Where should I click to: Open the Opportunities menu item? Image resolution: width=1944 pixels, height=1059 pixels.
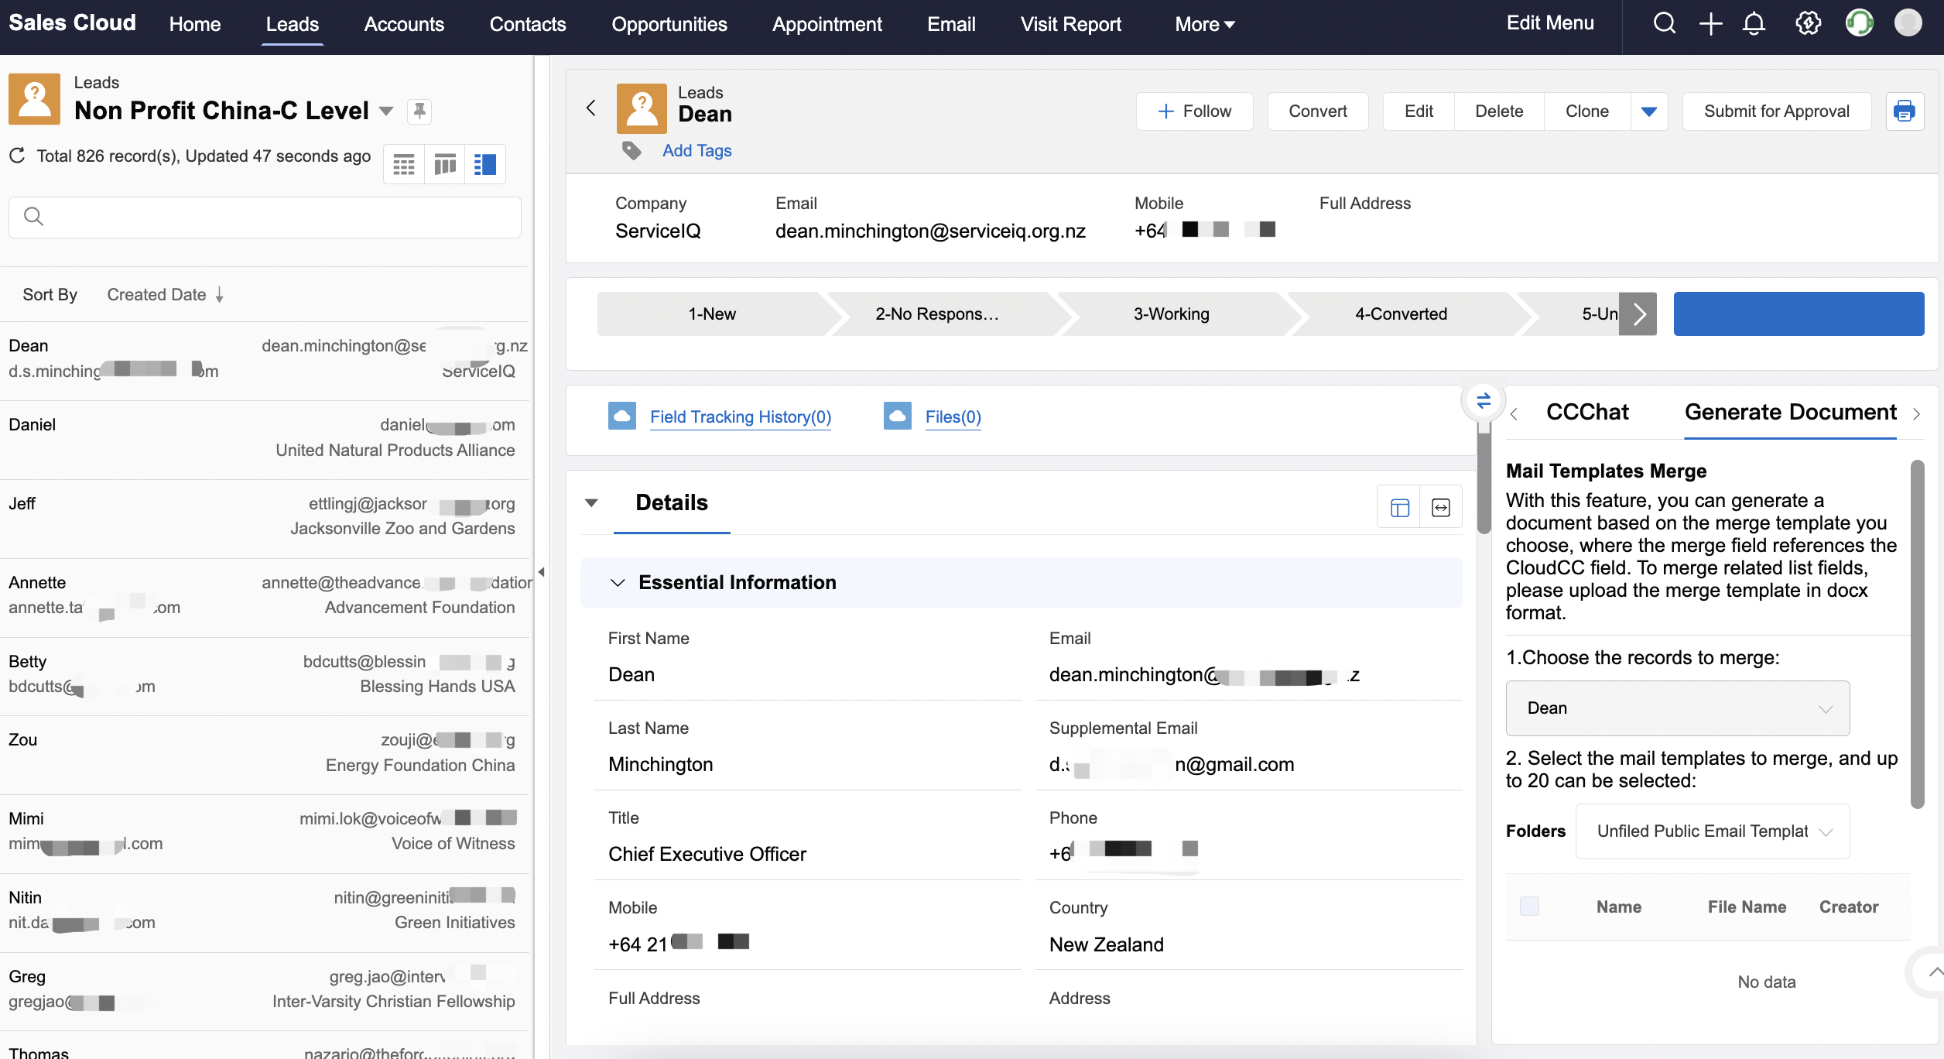tap(669, 24)
